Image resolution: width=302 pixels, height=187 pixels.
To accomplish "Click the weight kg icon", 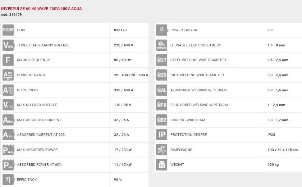I will click(161, 165).
